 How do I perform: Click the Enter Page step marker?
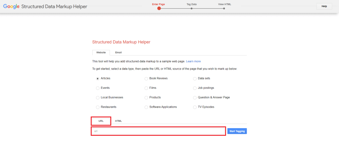[159, 8]
